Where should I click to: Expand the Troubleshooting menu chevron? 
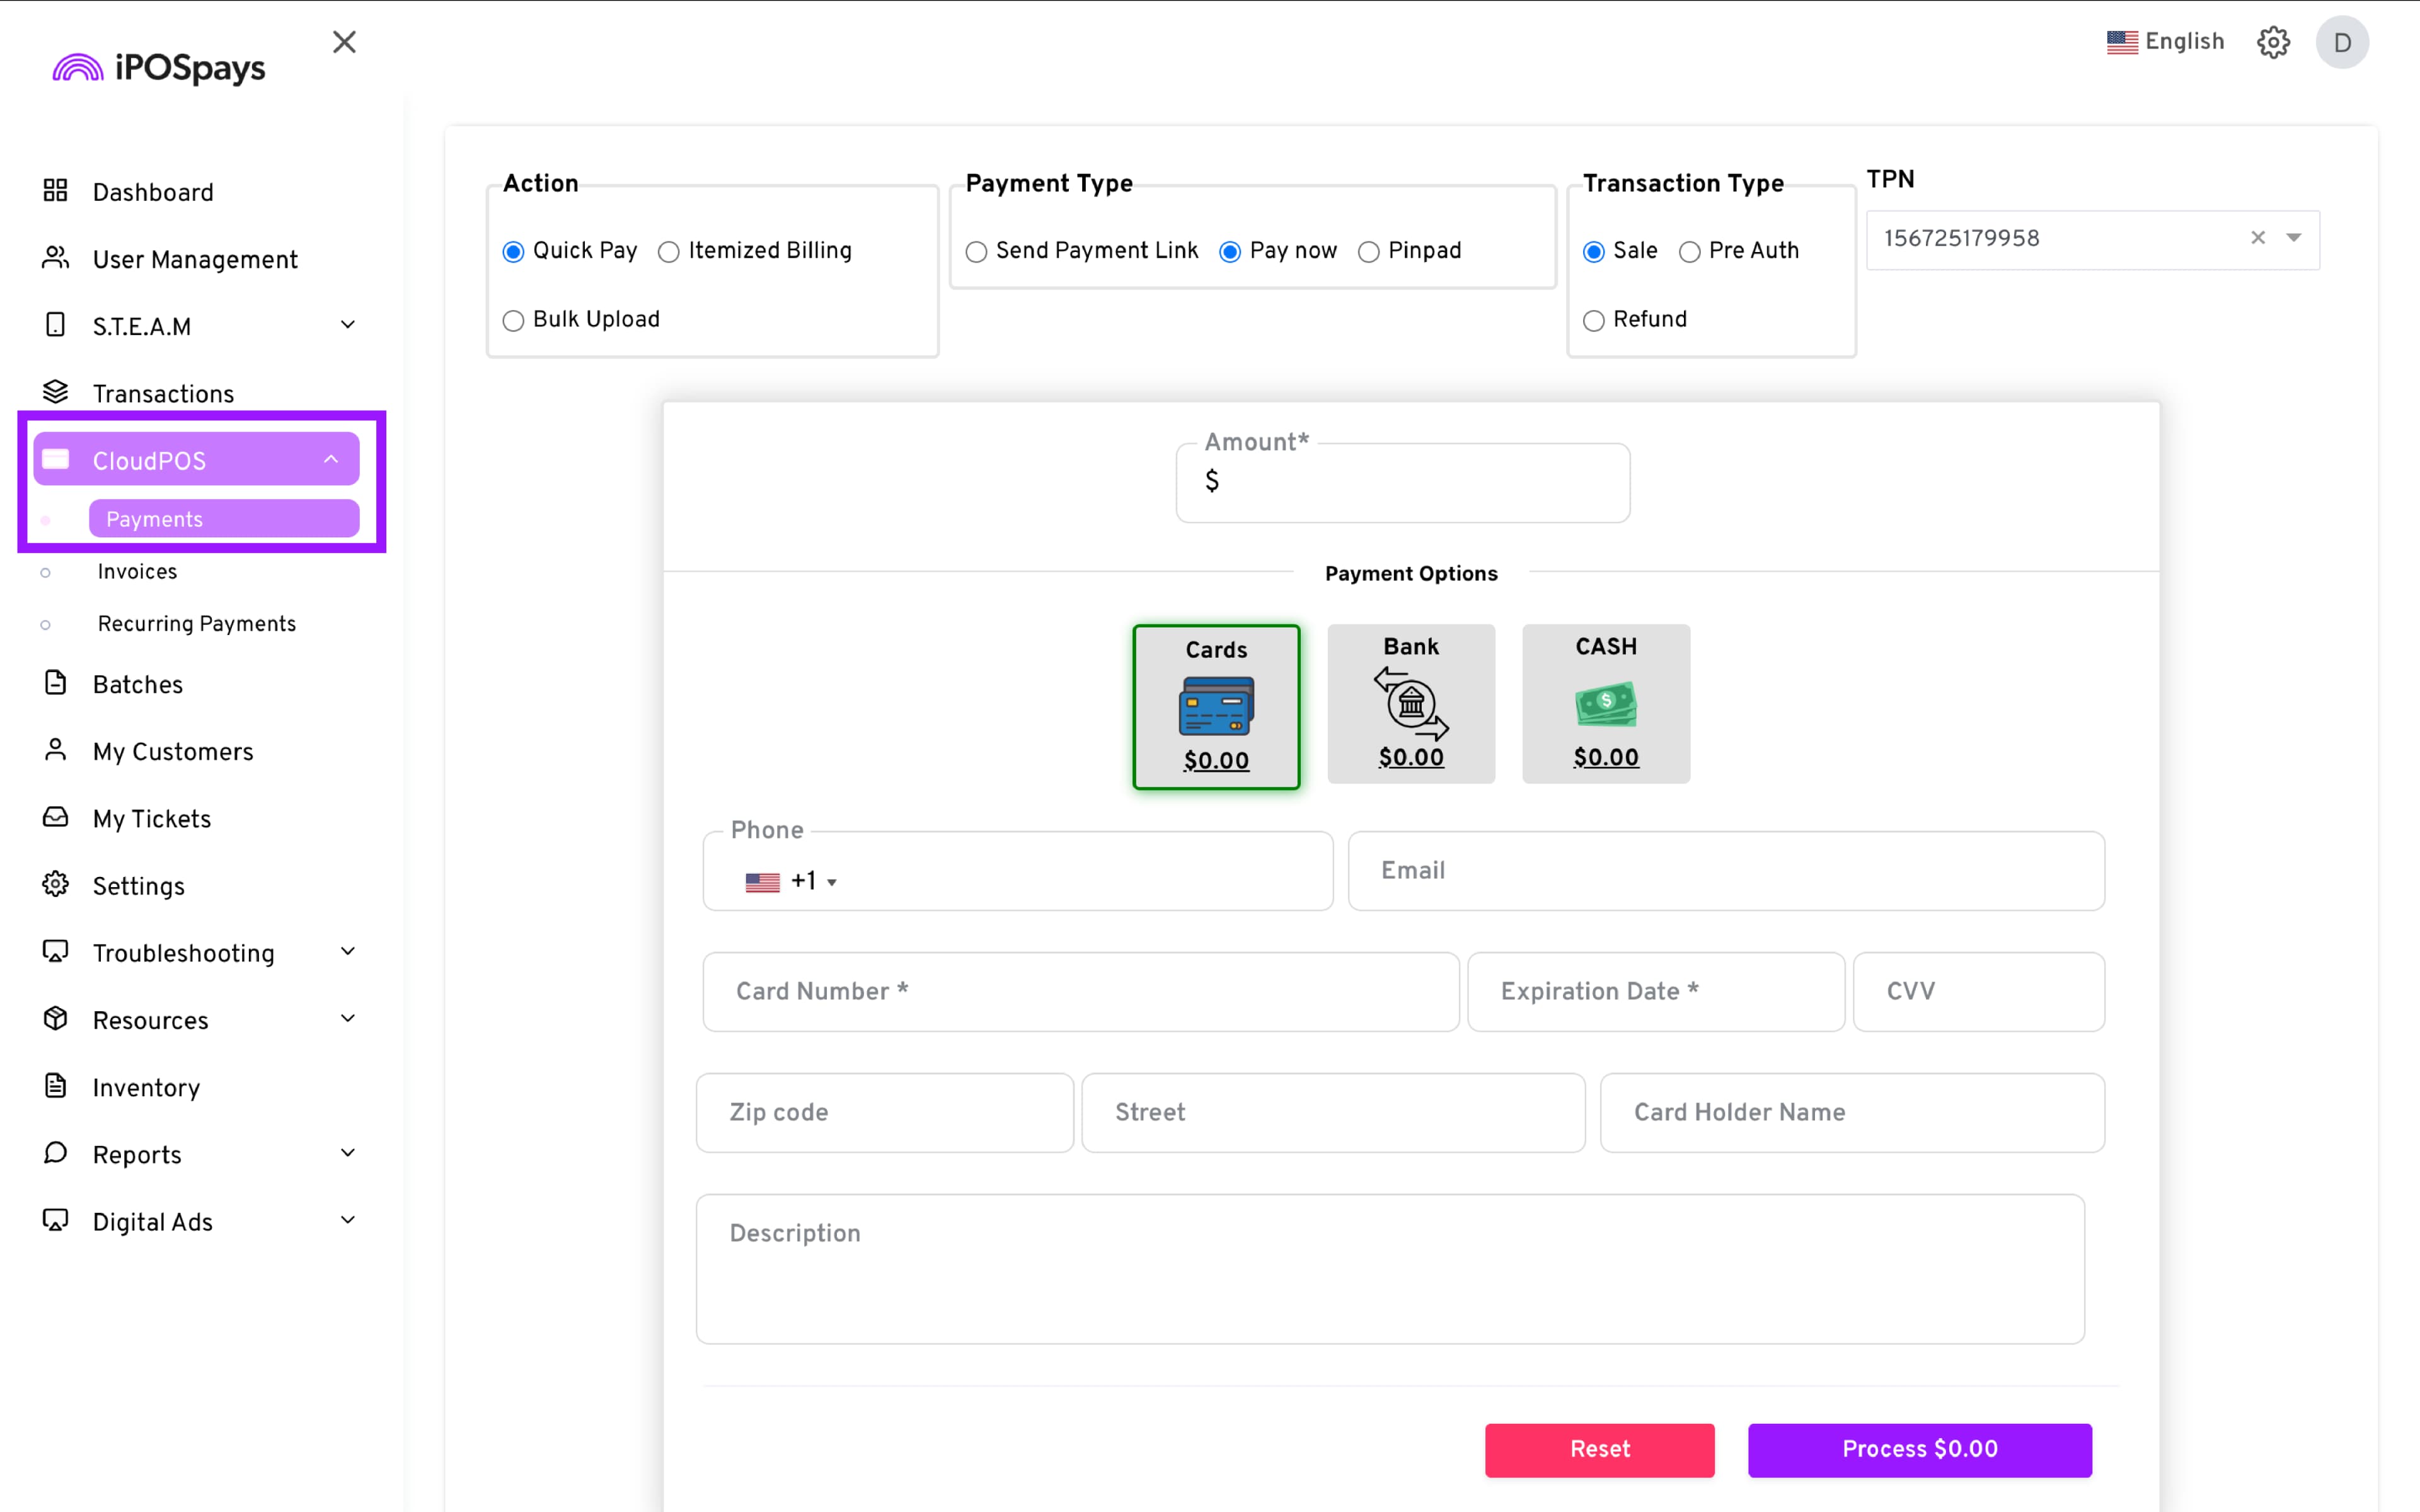click(x=348, y=951)
